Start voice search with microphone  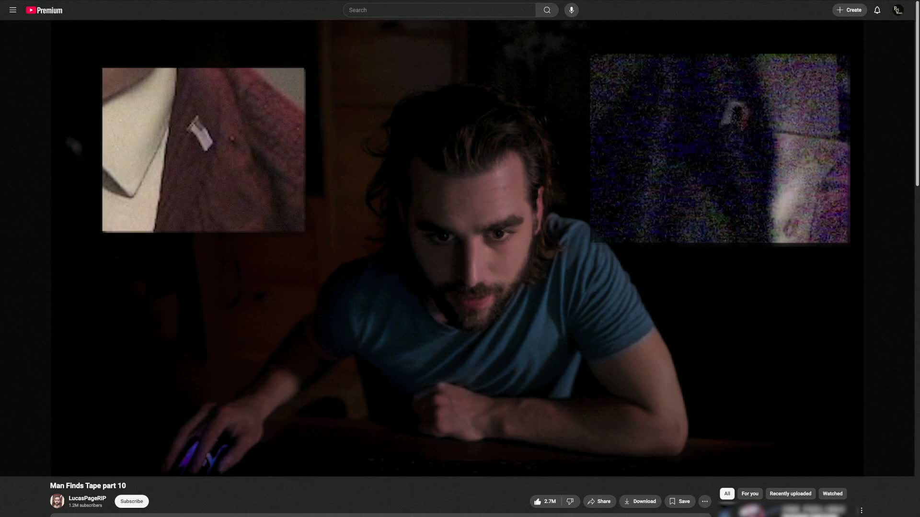point(571,10)
